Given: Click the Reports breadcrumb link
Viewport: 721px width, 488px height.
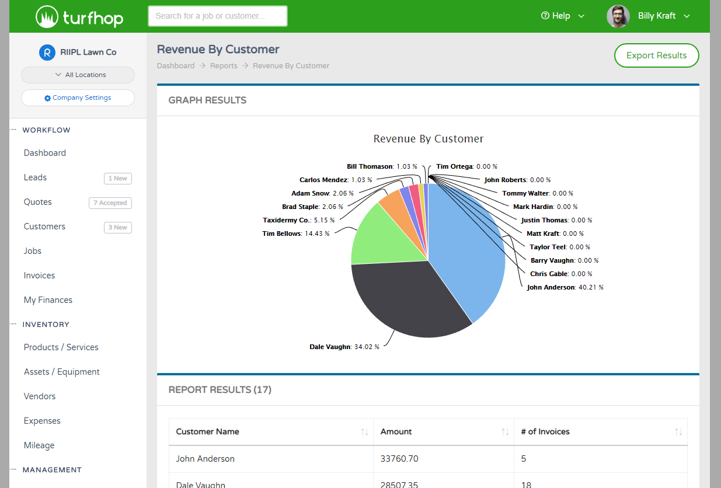Looking at the screenshot, I should (x=224, y=66).
